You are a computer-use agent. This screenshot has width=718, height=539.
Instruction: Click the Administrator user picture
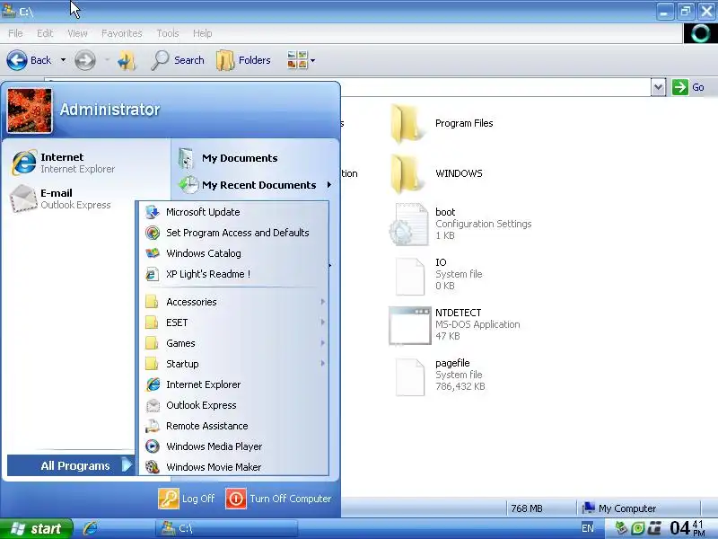coord(30,110)
